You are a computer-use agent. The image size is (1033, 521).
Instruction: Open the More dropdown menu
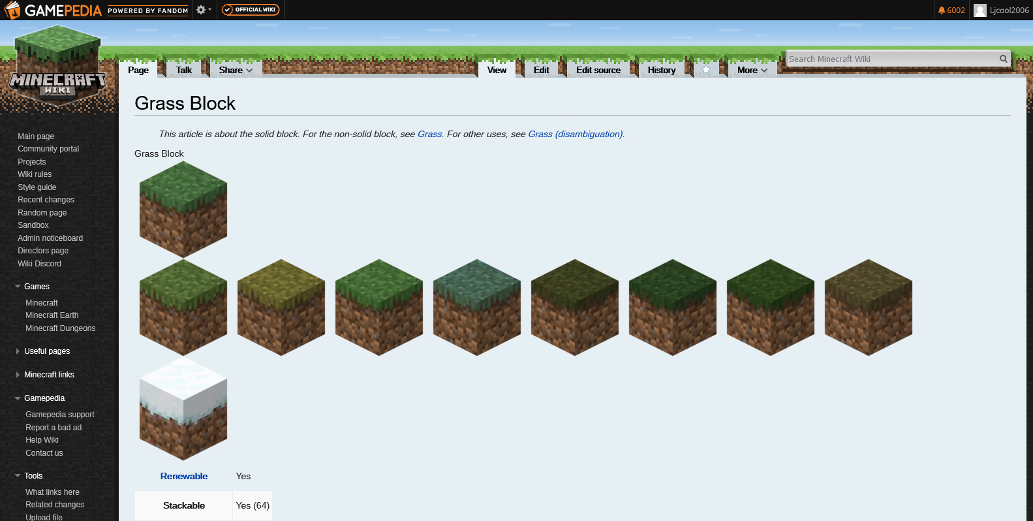click(752, 70)
